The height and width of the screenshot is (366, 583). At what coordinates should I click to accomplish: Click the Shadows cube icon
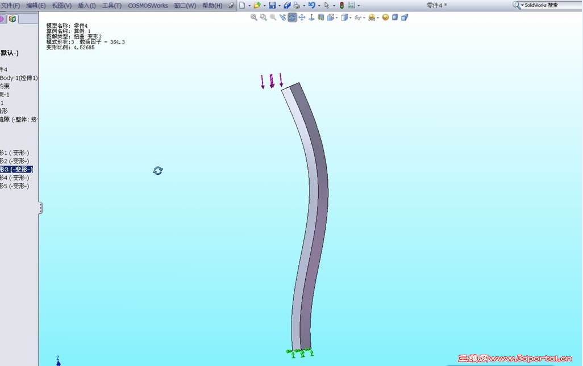point(395,17)
